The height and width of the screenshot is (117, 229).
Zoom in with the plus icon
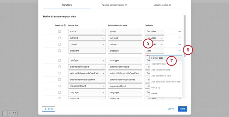pos(10,113)
